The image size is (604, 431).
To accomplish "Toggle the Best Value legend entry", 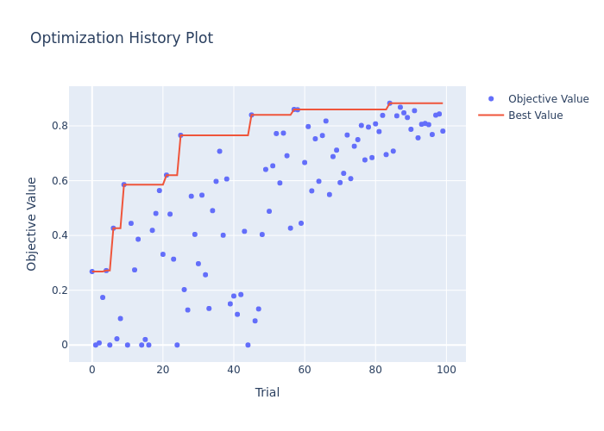I will 534,116.
